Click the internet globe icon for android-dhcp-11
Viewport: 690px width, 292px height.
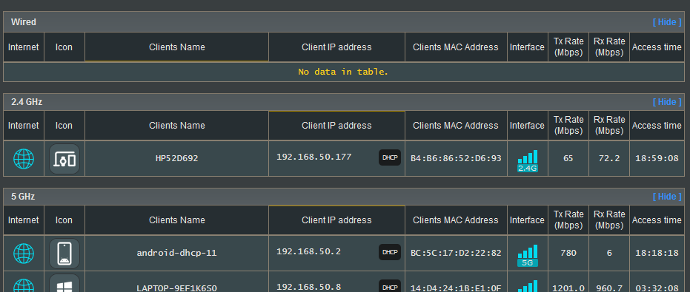coord(23,254)
